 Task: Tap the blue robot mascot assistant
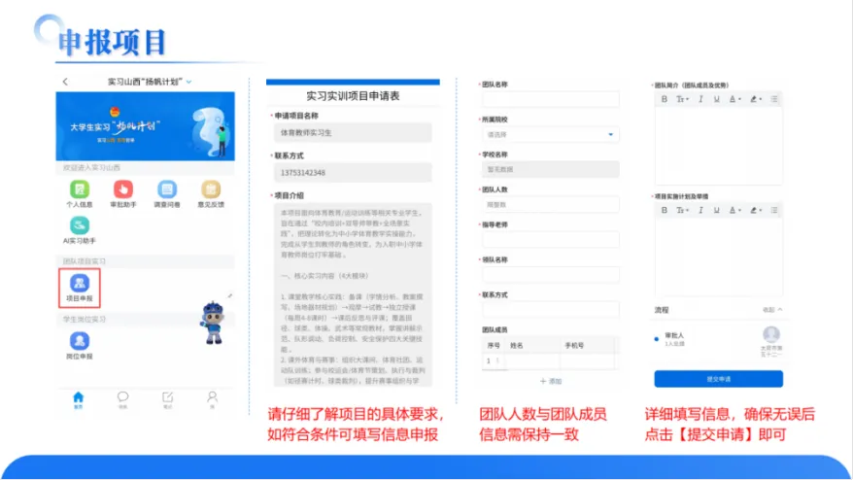click(x=213, y=323)
